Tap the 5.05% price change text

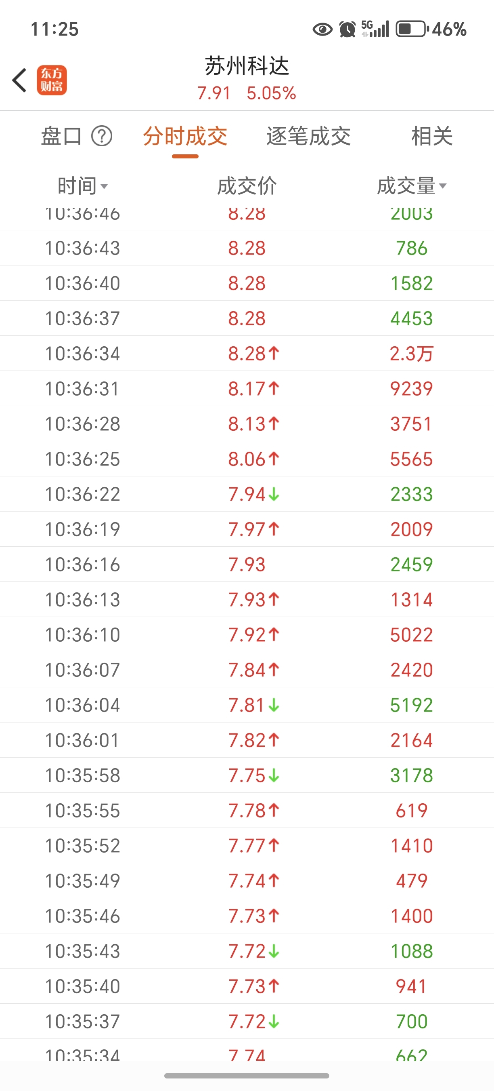[x=271, y=93]
